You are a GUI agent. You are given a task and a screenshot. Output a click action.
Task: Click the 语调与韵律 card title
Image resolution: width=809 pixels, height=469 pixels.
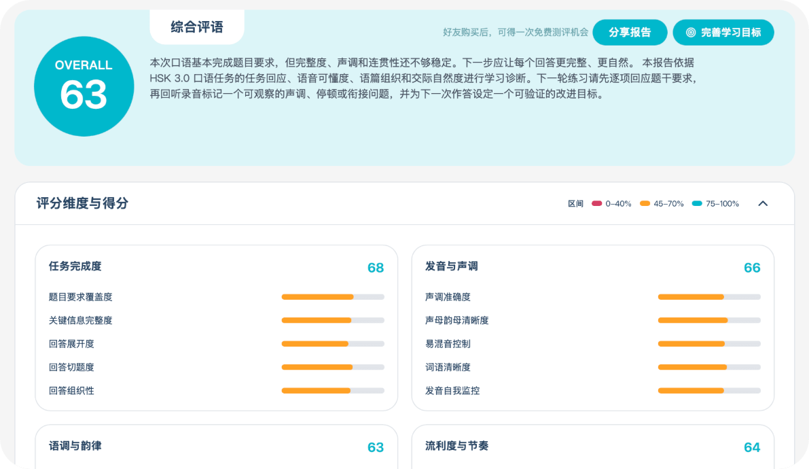coord(75,446)
